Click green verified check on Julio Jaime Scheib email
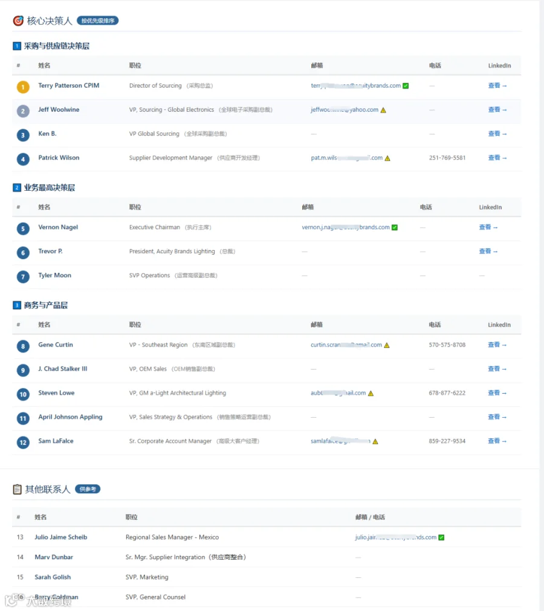Image resolution: width=544 pixels, height=611 pixels. click(441, 537)
